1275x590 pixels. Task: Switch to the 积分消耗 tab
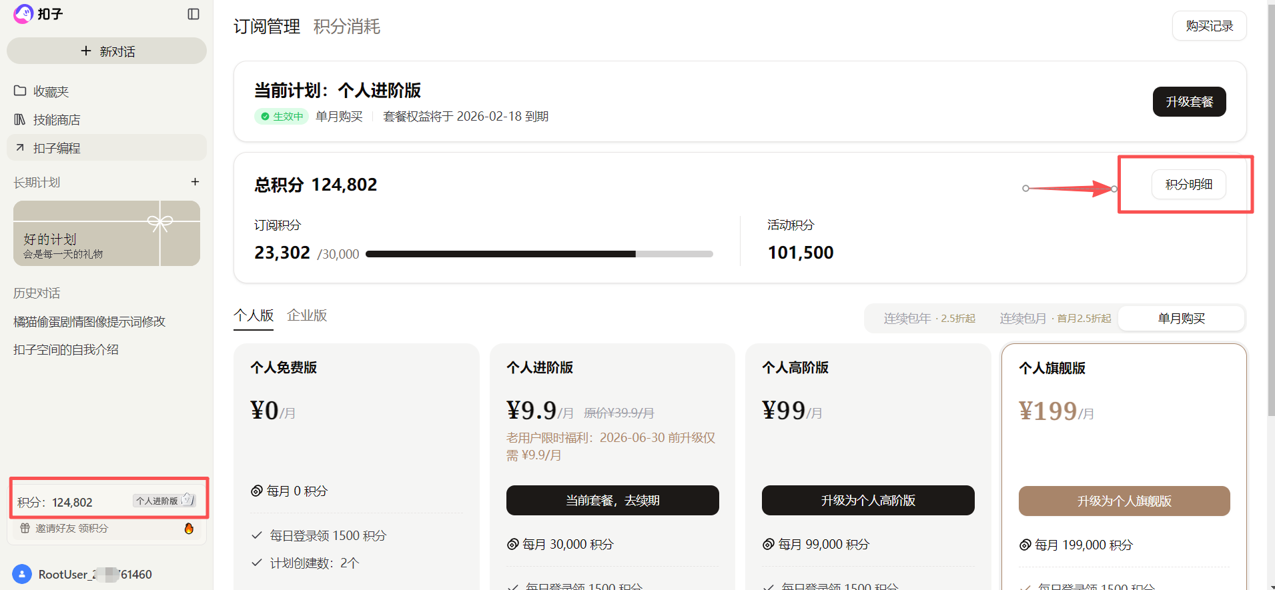point(346,27)
